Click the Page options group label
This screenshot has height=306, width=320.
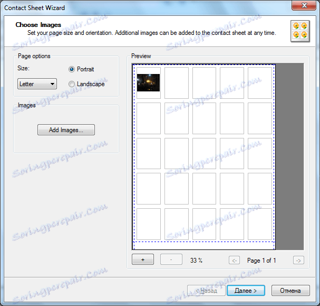(34, 56)
